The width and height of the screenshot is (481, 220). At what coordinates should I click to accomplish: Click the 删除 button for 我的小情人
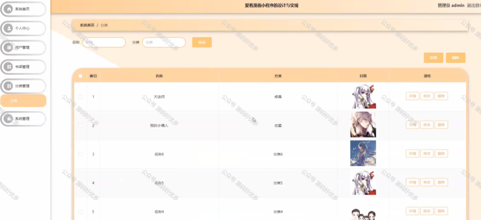pos(441,125)
